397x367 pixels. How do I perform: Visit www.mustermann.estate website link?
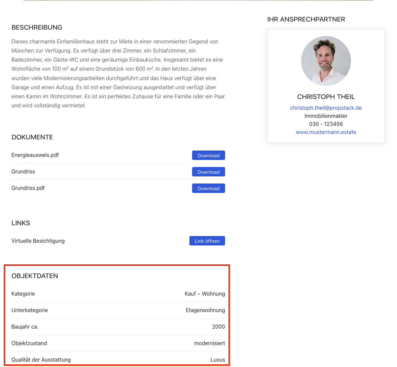326,132
